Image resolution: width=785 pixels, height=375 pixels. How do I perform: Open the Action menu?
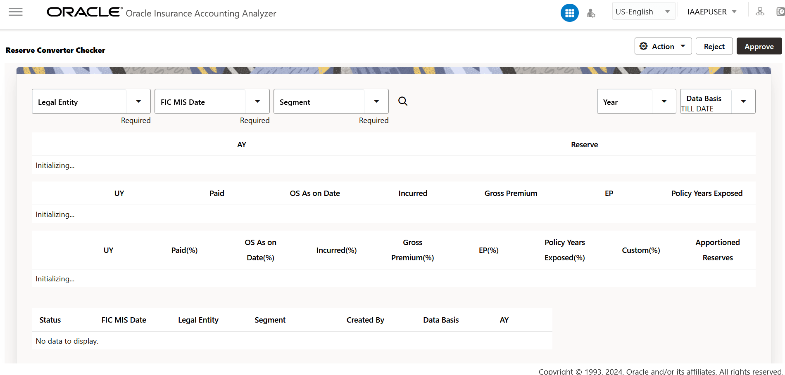[x=663, y=46]
